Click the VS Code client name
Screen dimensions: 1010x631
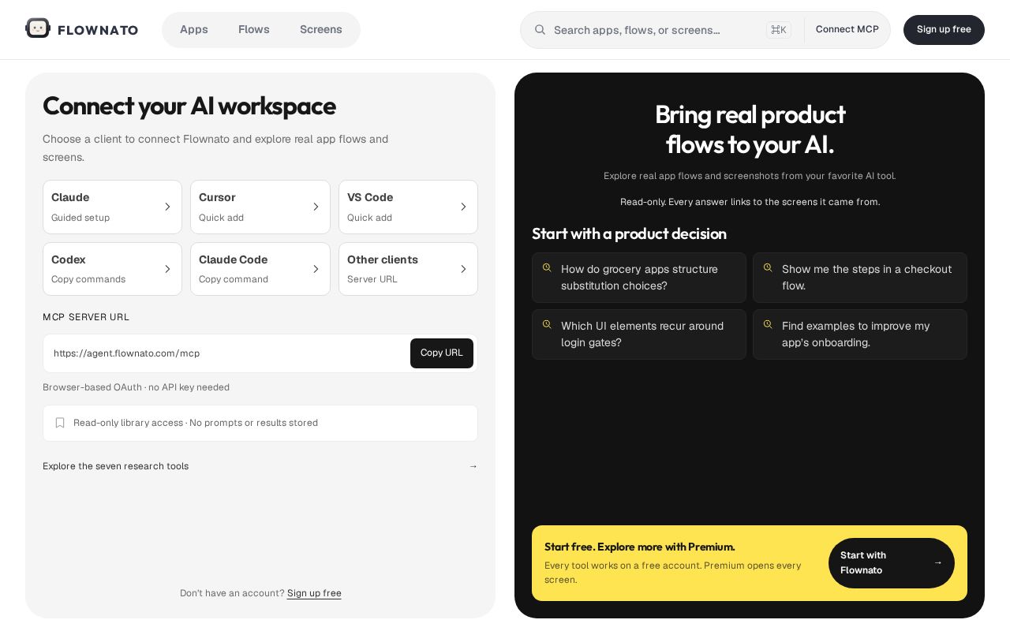coord(370,197)
